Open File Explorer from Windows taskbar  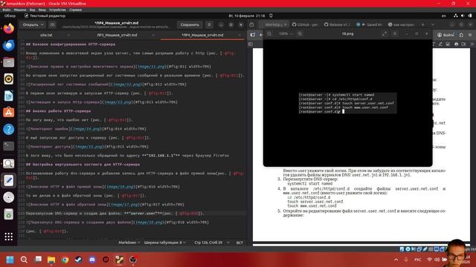coord(51,260)
